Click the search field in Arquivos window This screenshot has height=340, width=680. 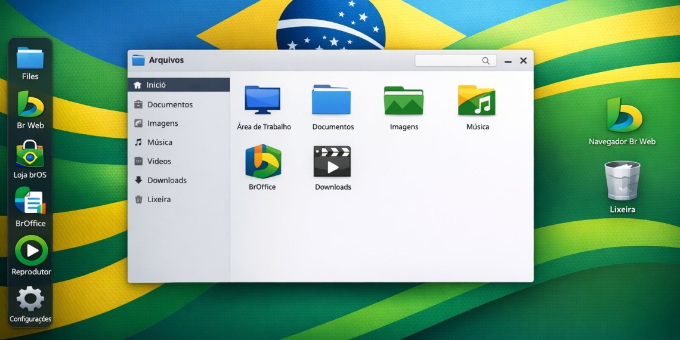[x=455, y=61]
